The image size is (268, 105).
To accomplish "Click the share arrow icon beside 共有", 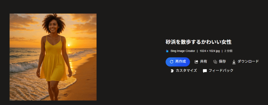I will (x=196, y=62).
